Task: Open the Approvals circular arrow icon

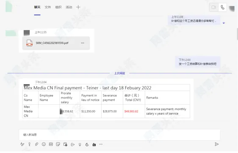Action: [x=87, y=145]
